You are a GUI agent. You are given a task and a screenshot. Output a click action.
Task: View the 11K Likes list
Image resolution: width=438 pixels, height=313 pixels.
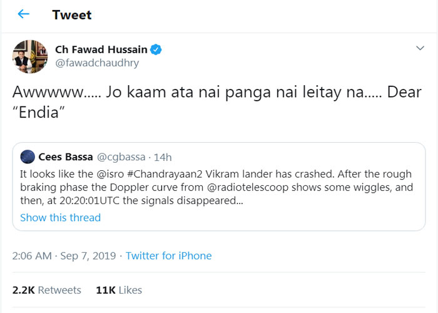coord(119,290)
